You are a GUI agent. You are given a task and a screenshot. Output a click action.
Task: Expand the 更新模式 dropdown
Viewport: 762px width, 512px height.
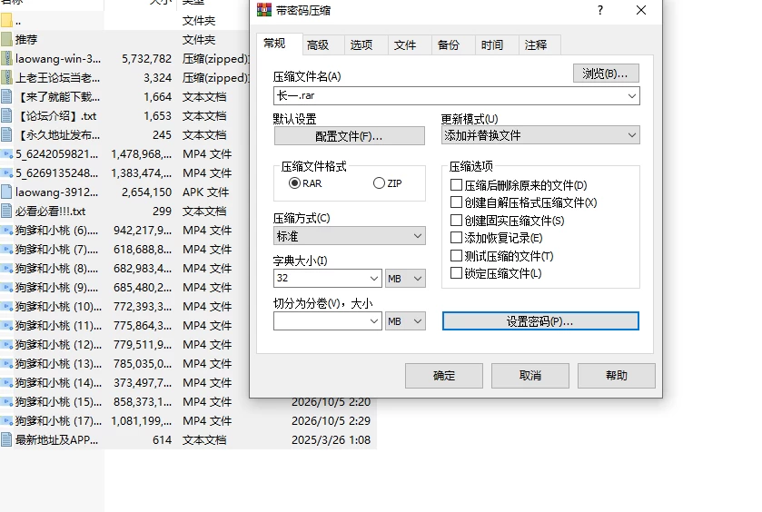(540, 135)
